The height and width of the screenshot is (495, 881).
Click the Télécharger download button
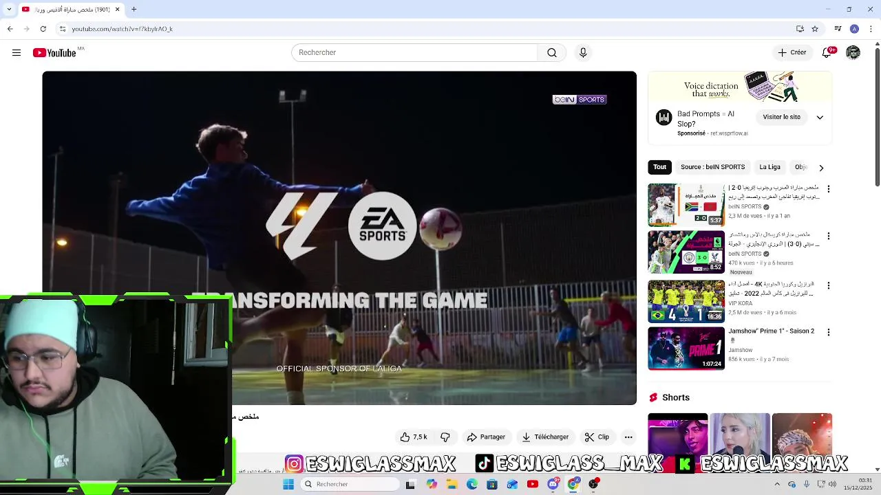pos(545,437)
